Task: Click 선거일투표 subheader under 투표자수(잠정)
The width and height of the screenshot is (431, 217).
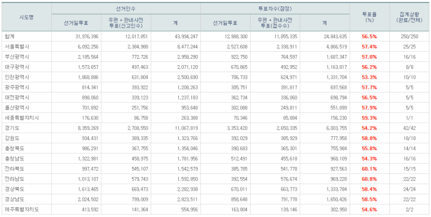Action: tap(225, 23)
